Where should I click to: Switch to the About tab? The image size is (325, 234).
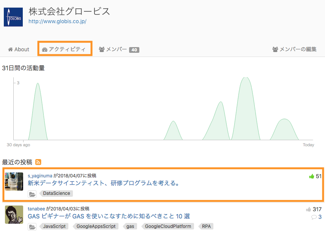[x=19, y=49]
